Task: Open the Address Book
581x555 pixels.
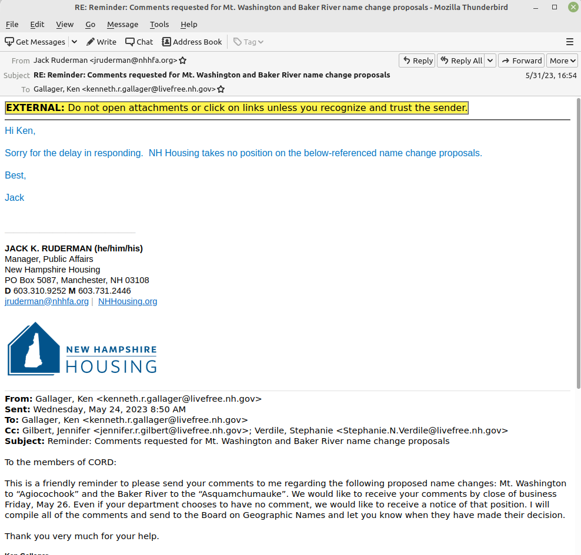Action: [192, 42]
